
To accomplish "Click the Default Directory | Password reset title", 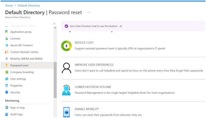I will 44,12.
